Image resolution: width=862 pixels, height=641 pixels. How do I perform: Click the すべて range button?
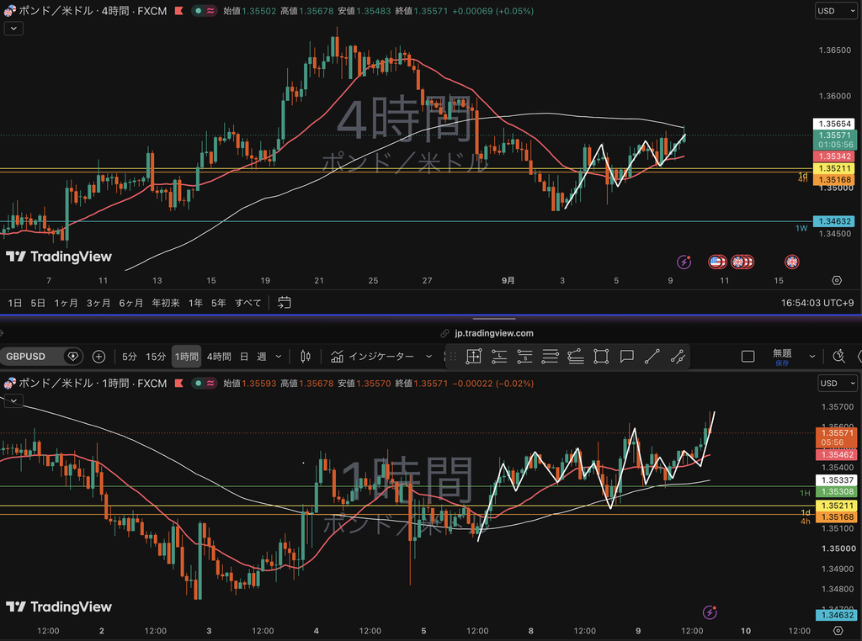[248, 303]
